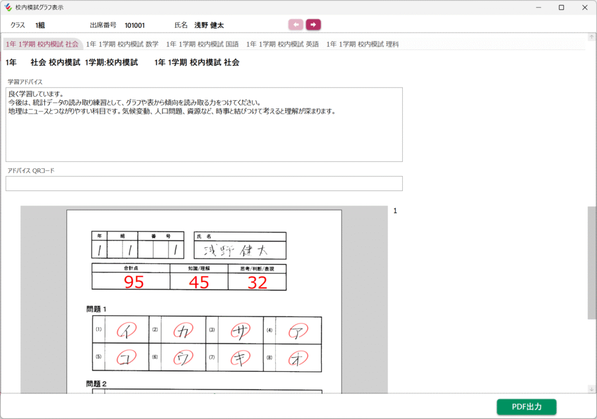Click the previous student left arrow button
Image resolution: width=597 pixels, height=419 pixels.
296,24
